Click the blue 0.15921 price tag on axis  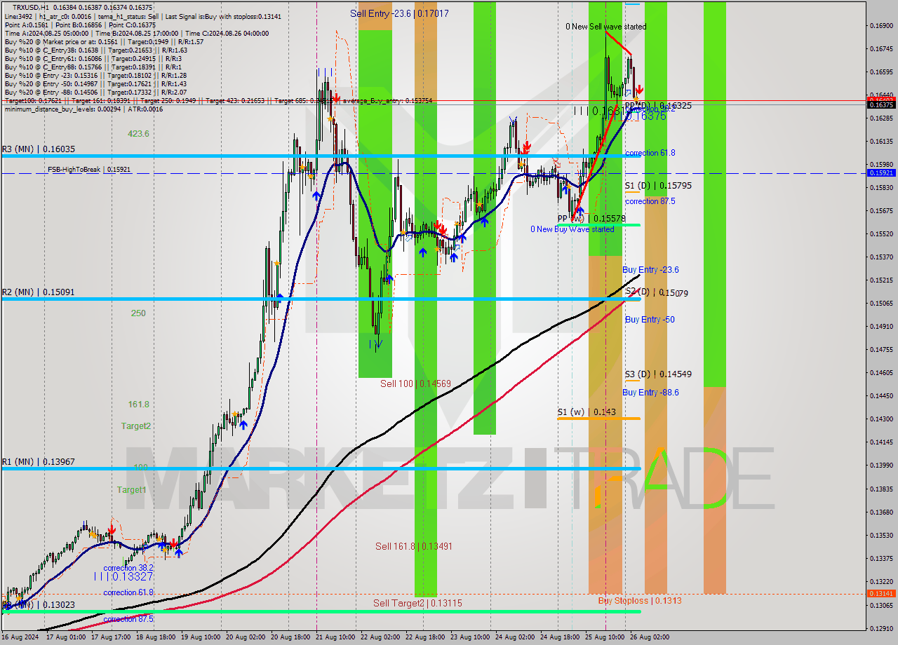[882, 172]
